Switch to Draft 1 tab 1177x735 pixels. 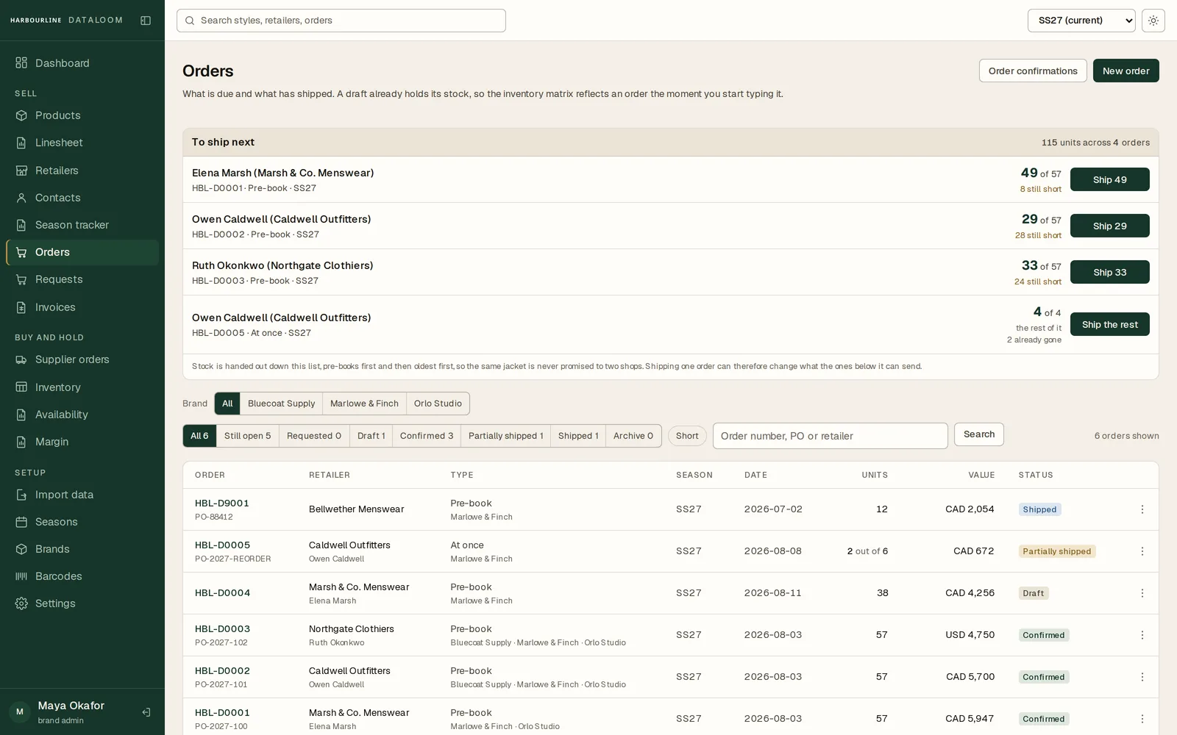[x=371, y=436]
